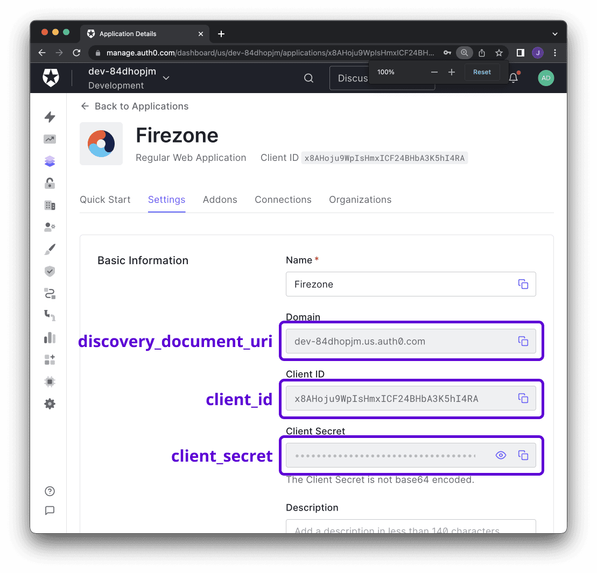The image size is (597, 573).
Task: Expand the dev-84dhopjm tenant dropdown
Action: pos(166,78)
